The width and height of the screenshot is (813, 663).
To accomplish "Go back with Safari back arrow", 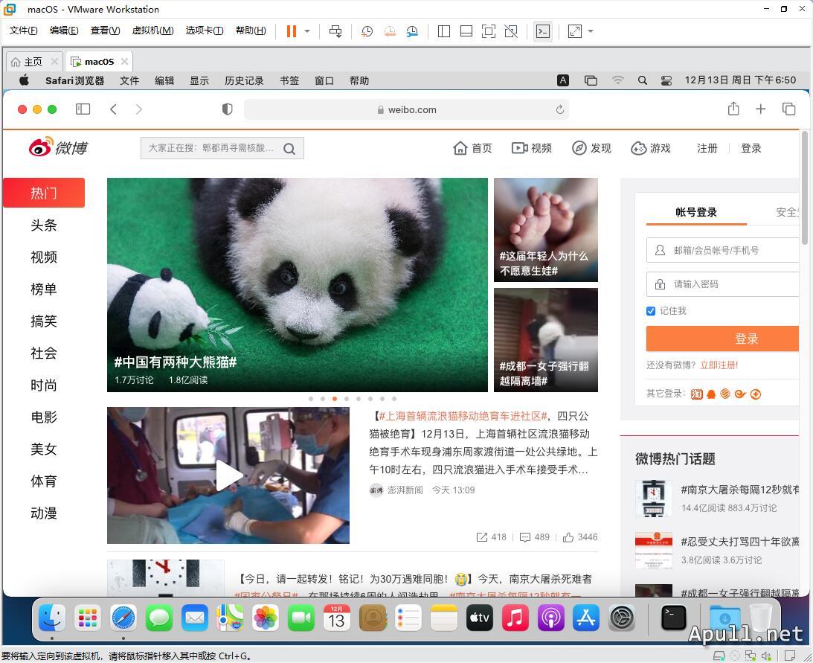I will tap(114, 109).
